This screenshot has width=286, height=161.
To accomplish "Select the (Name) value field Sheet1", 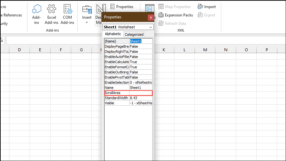I will [141, 41].
